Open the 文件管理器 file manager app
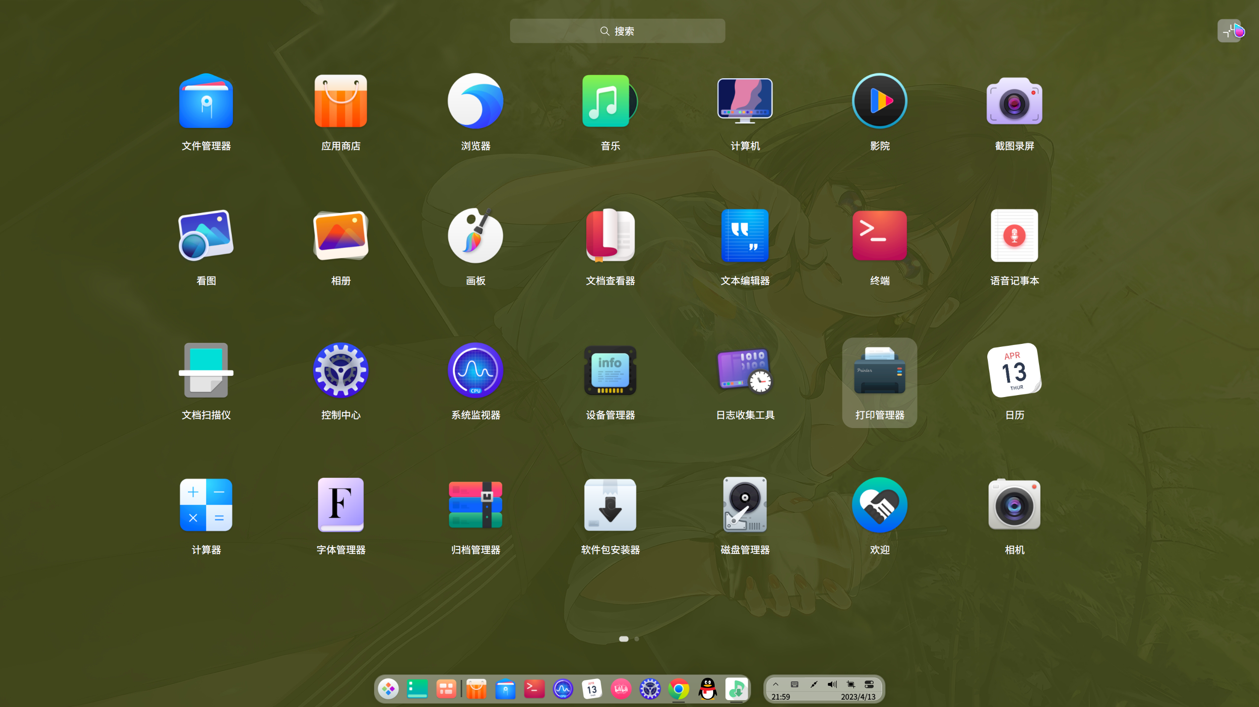1259x707 pixels. click(x=206, y=101)
